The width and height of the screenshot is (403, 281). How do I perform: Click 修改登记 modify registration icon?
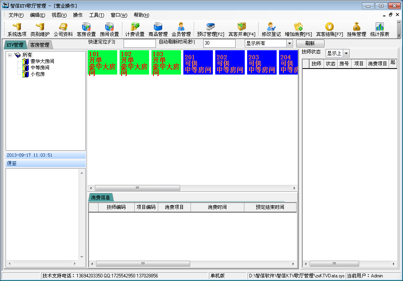pyautogui.click(x=271, y=29)
